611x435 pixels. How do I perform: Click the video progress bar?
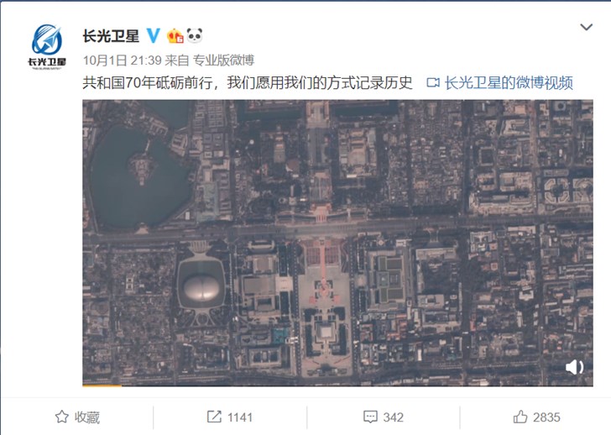point(337,385)
